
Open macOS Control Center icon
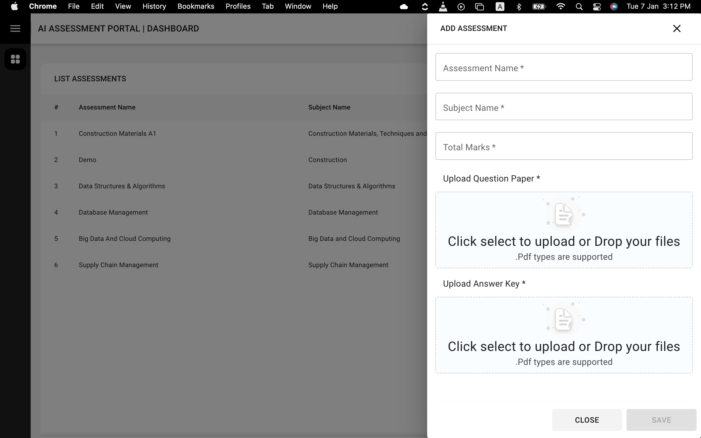click(x=597, y=6)
